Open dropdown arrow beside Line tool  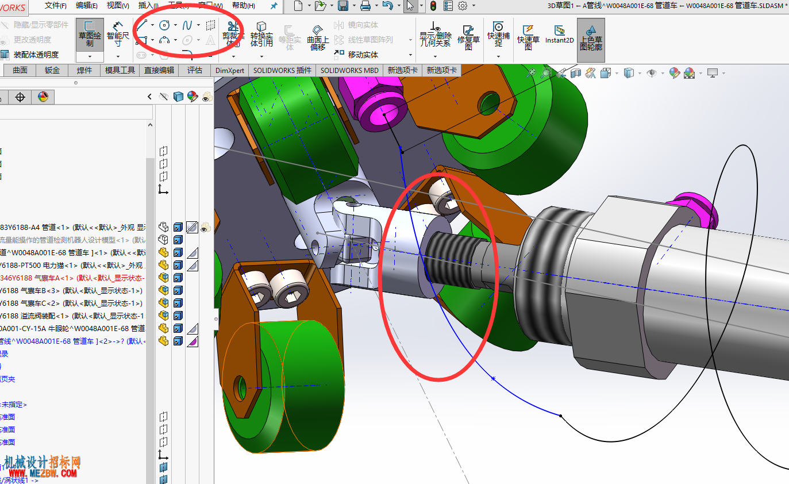pos(152,25)
